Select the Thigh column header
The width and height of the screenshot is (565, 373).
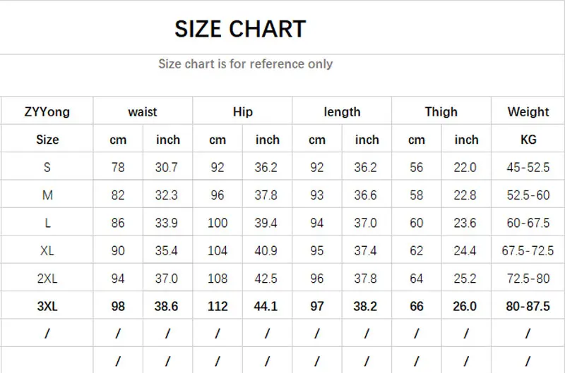coord(441,111)
